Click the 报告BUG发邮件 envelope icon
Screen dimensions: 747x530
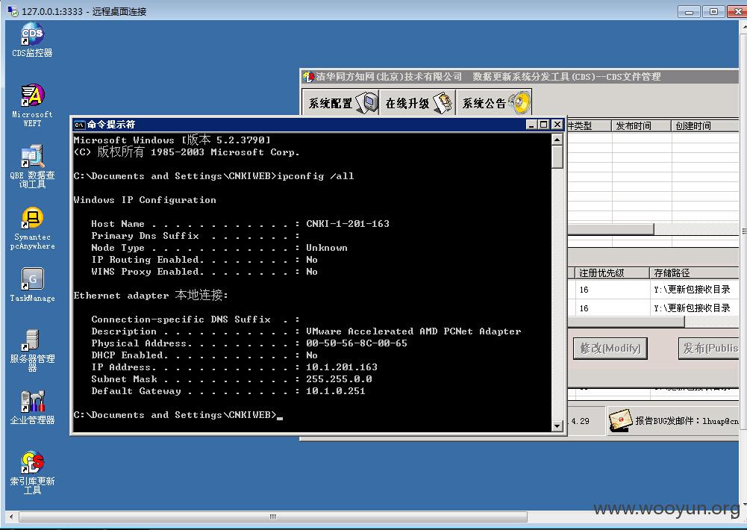pyautogui.click(x=620, y=421)
